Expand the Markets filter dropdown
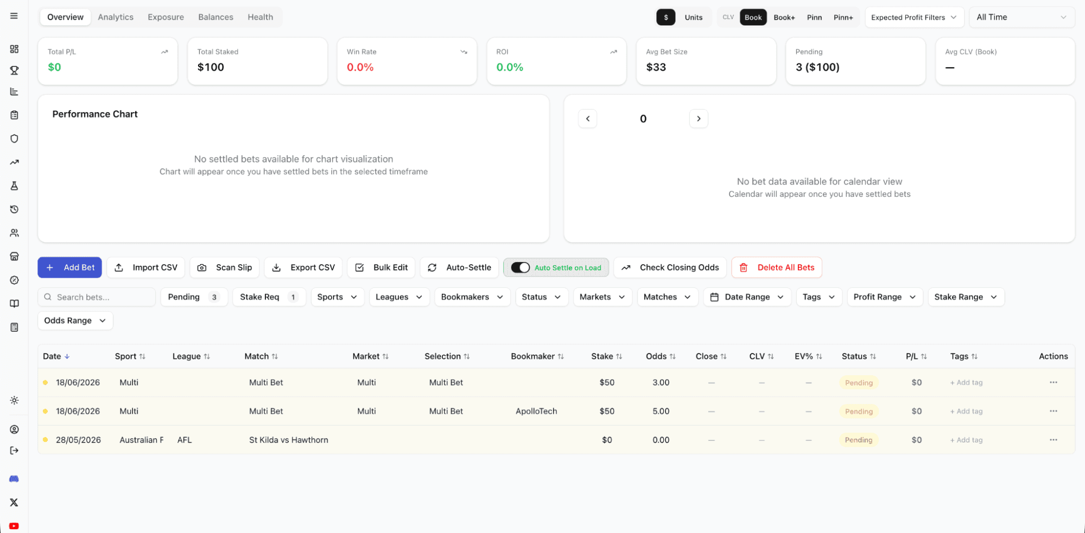The height and width of the screenshot is (533, 1085). pos(602,297)
